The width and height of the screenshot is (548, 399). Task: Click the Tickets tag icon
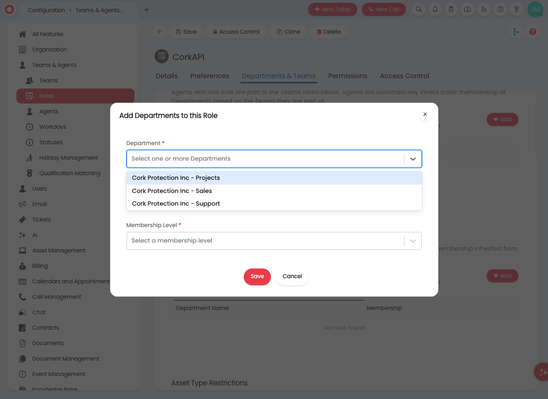[x=23, y=220]
